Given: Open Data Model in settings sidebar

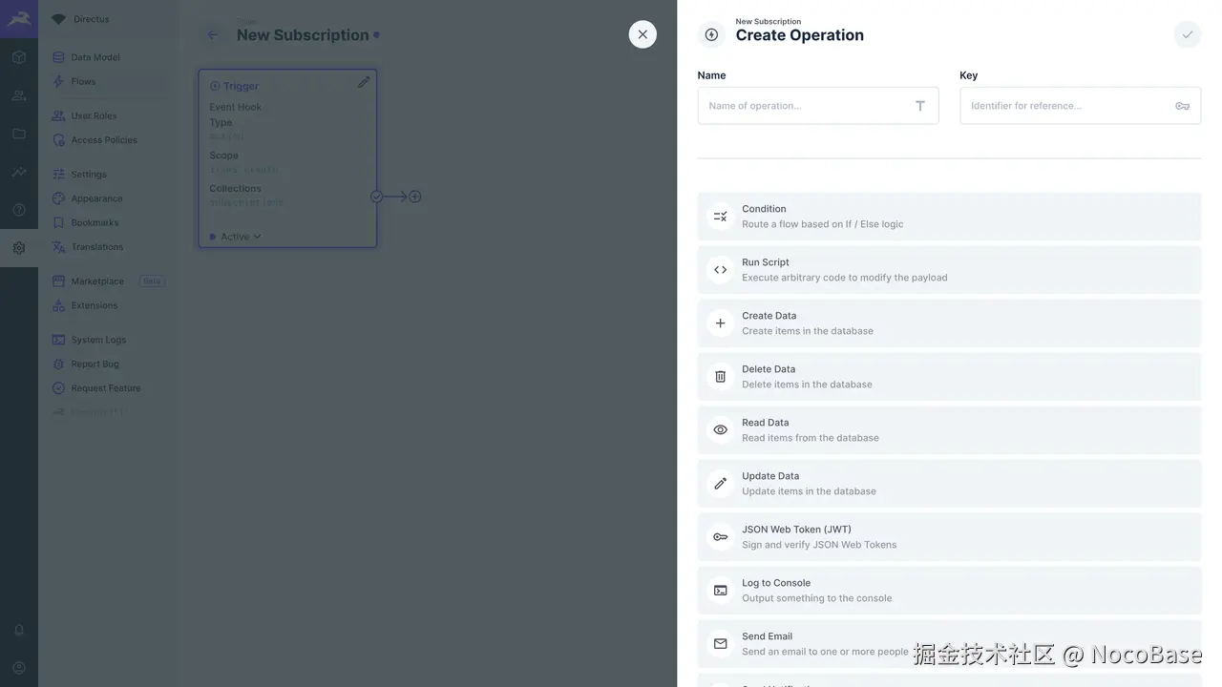Looking at the screenshot, I should coord(95,57).
